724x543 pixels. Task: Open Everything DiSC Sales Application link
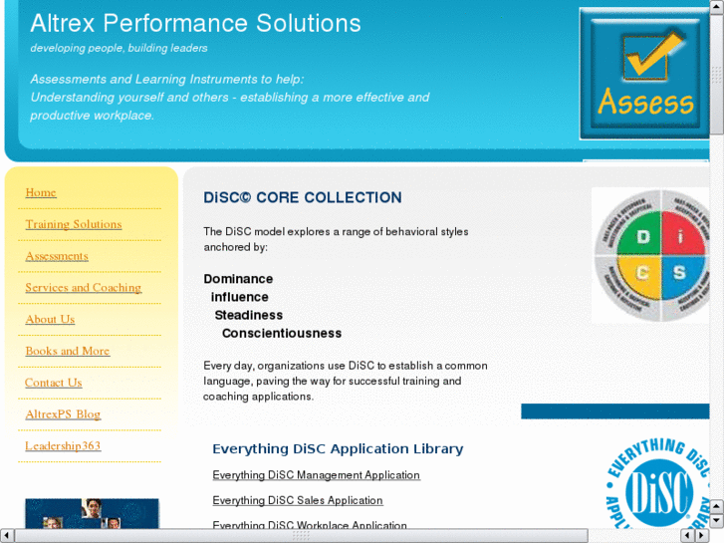(298, 500)
